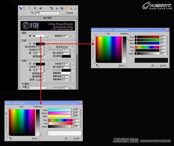Image resolution: width=174 pixels, height=146 pixels.
Task: Toggle L lock beside 菲涅耳反射 checkbox
Action: click(x=73, y=47)
